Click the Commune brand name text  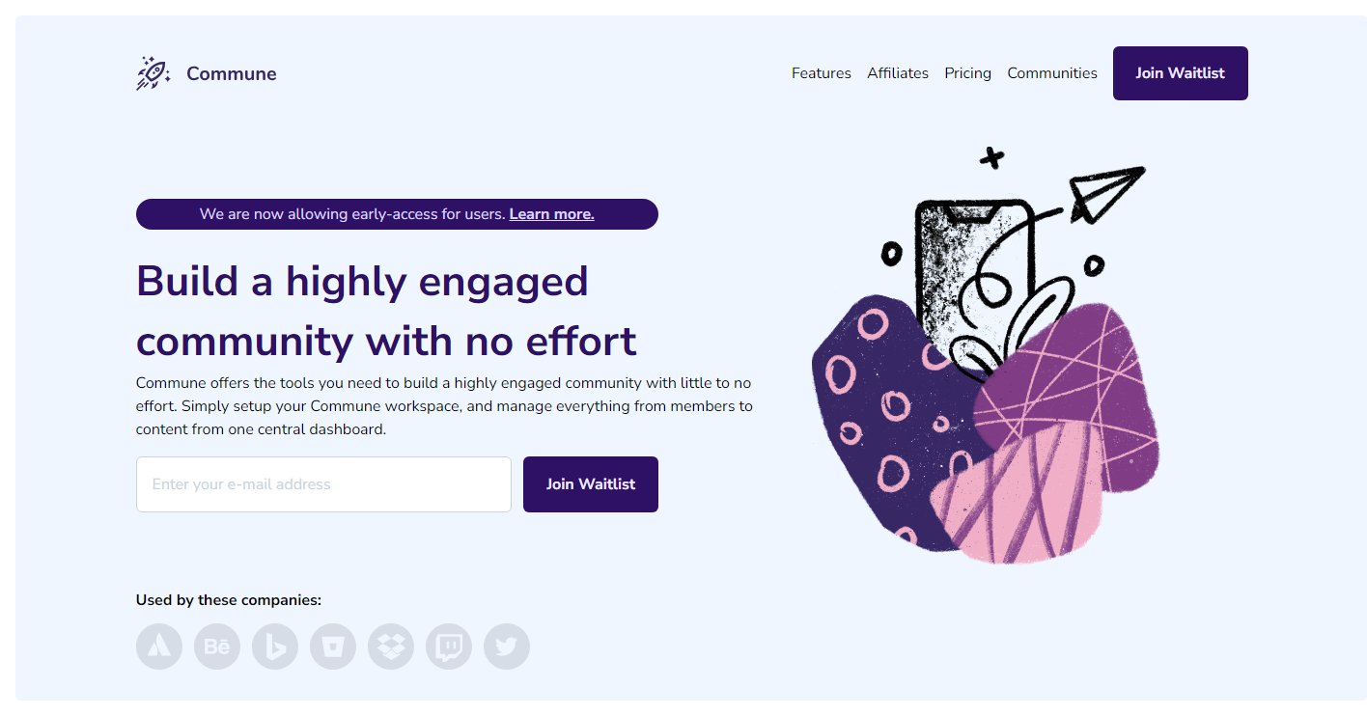232,73
